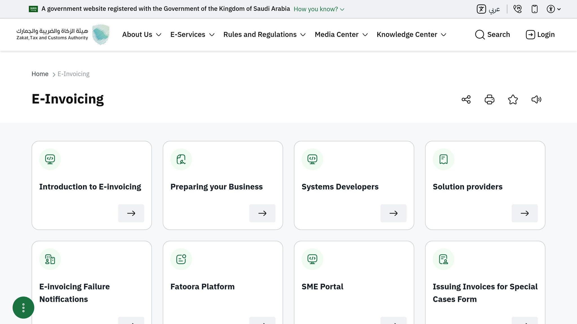Go to Home via breadcrumb
577x324 pixels.
point(40,74)
